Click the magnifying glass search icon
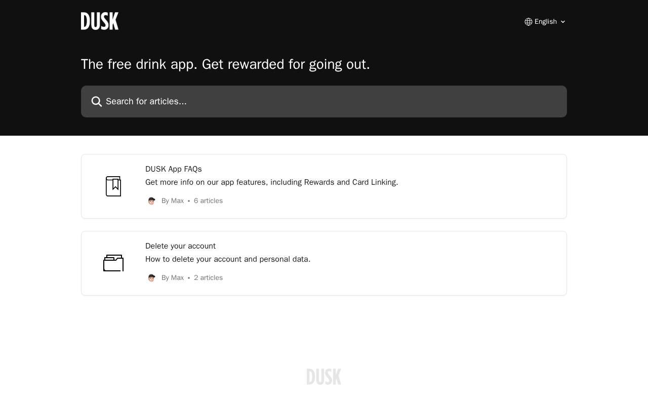Screen dimensions: 648x405 (x=97, y=102)
